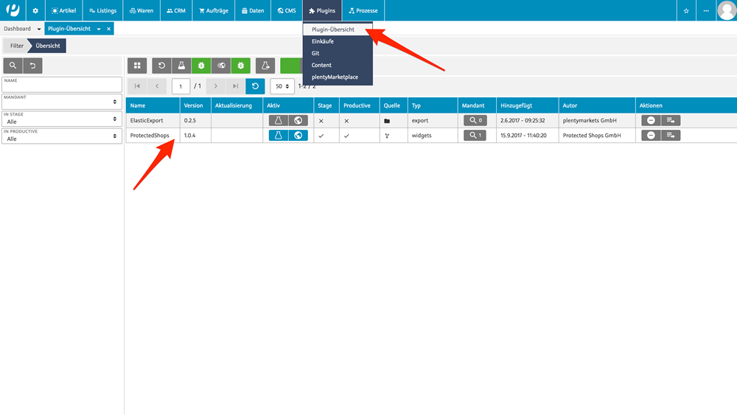This screenshot has width=737, height=418.
Task: Switch to the Filter tab
Action: point(16,46)
